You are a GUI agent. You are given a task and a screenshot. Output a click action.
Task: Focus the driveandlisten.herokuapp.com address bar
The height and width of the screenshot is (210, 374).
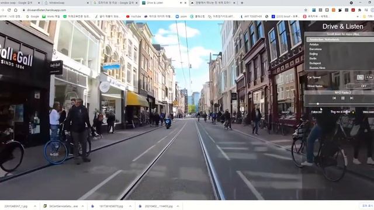click(162, 10)
